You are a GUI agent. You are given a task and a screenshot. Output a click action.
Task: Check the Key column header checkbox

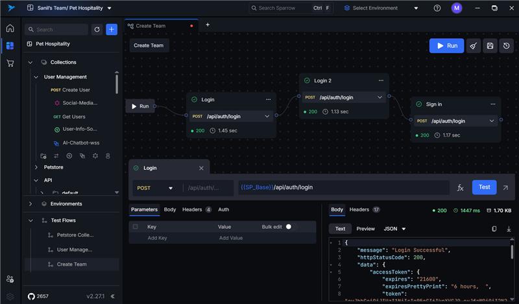(136, 227)
